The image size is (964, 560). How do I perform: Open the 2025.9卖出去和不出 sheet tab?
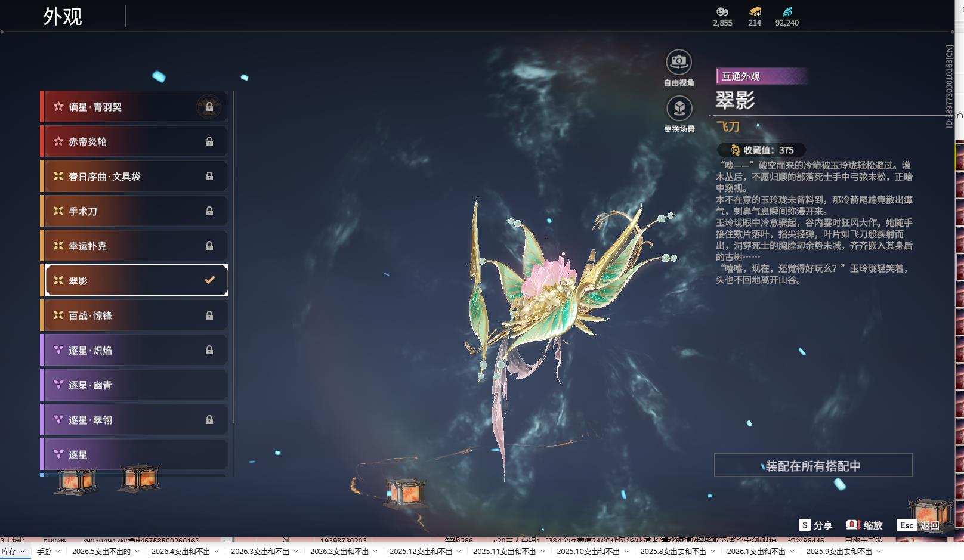point(839,552)
